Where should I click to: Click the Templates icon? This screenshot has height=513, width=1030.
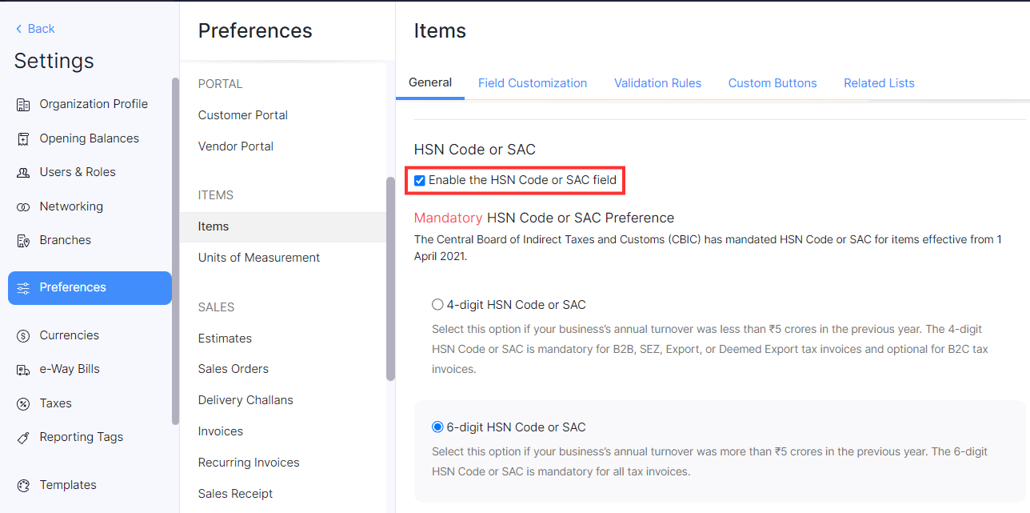[23, 484]
